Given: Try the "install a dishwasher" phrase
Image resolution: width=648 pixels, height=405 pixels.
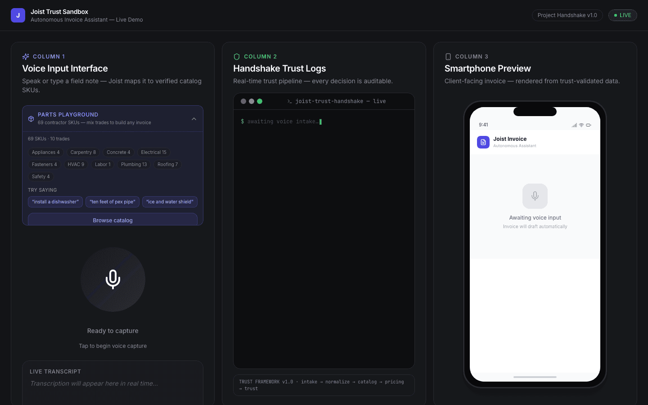Looking at the screenshot, I should 55,202.
